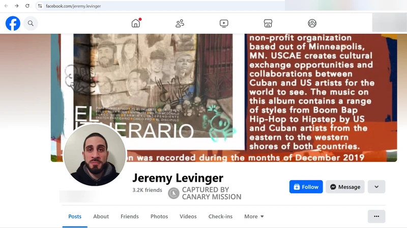Switch to the About tab

(x=101, y=216)
